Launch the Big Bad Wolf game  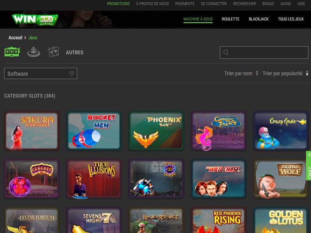(280, 179)
